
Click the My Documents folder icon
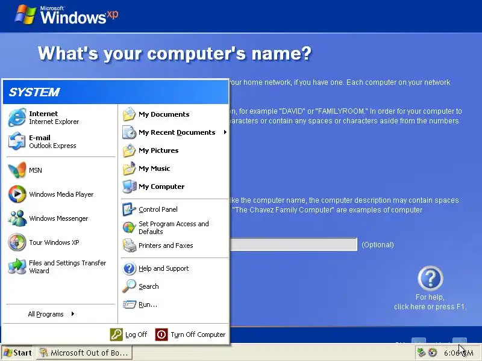coord(129,114)
